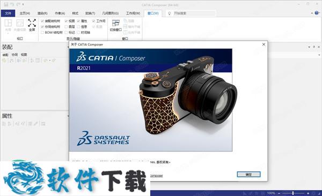
Task: Select the 协同 tab in assembly panel
Action: (x=14, y=55)
